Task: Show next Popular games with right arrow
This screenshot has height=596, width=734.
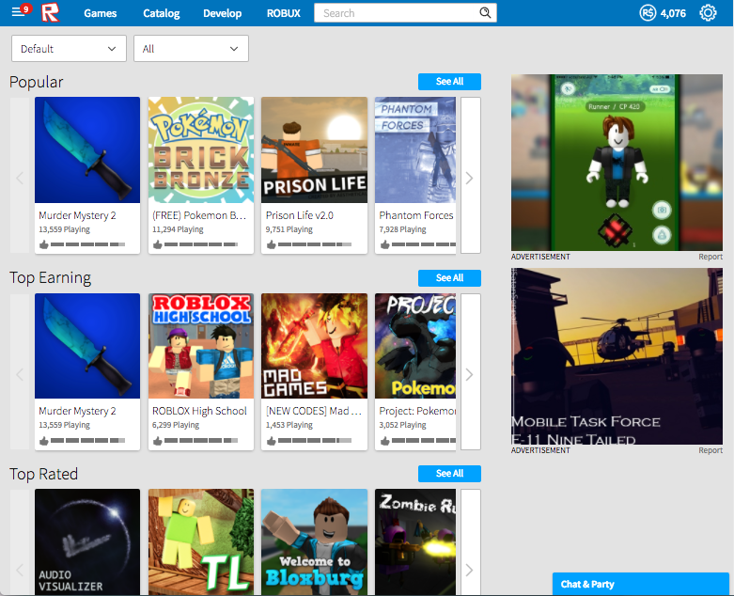Action: point(471,175)
